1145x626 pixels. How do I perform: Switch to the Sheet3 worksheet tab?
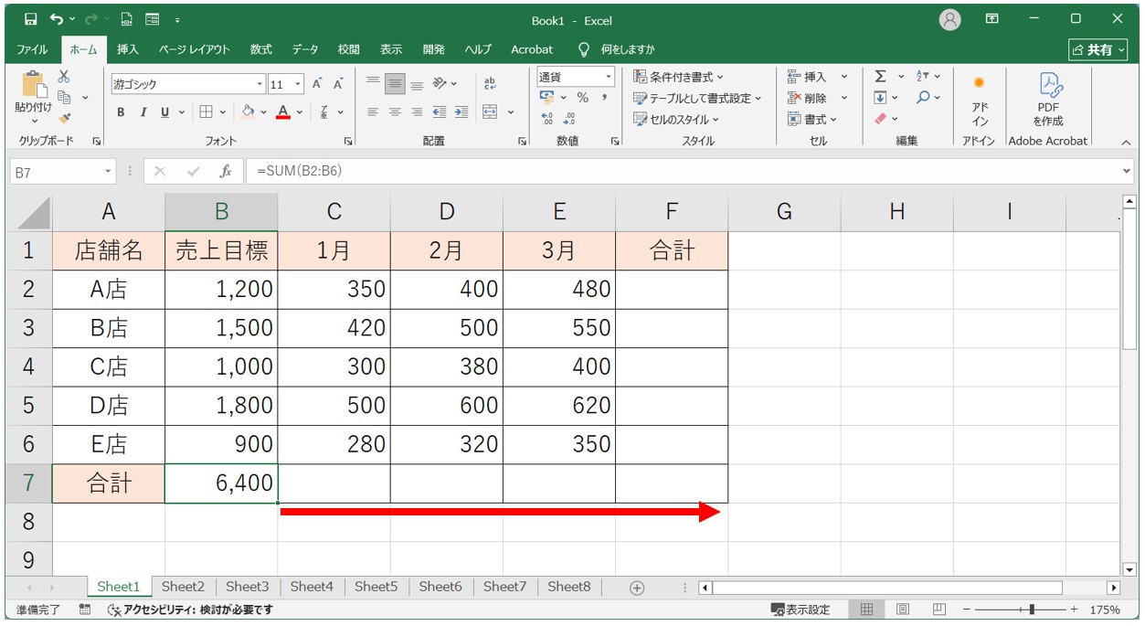click(x=248, y=587)
